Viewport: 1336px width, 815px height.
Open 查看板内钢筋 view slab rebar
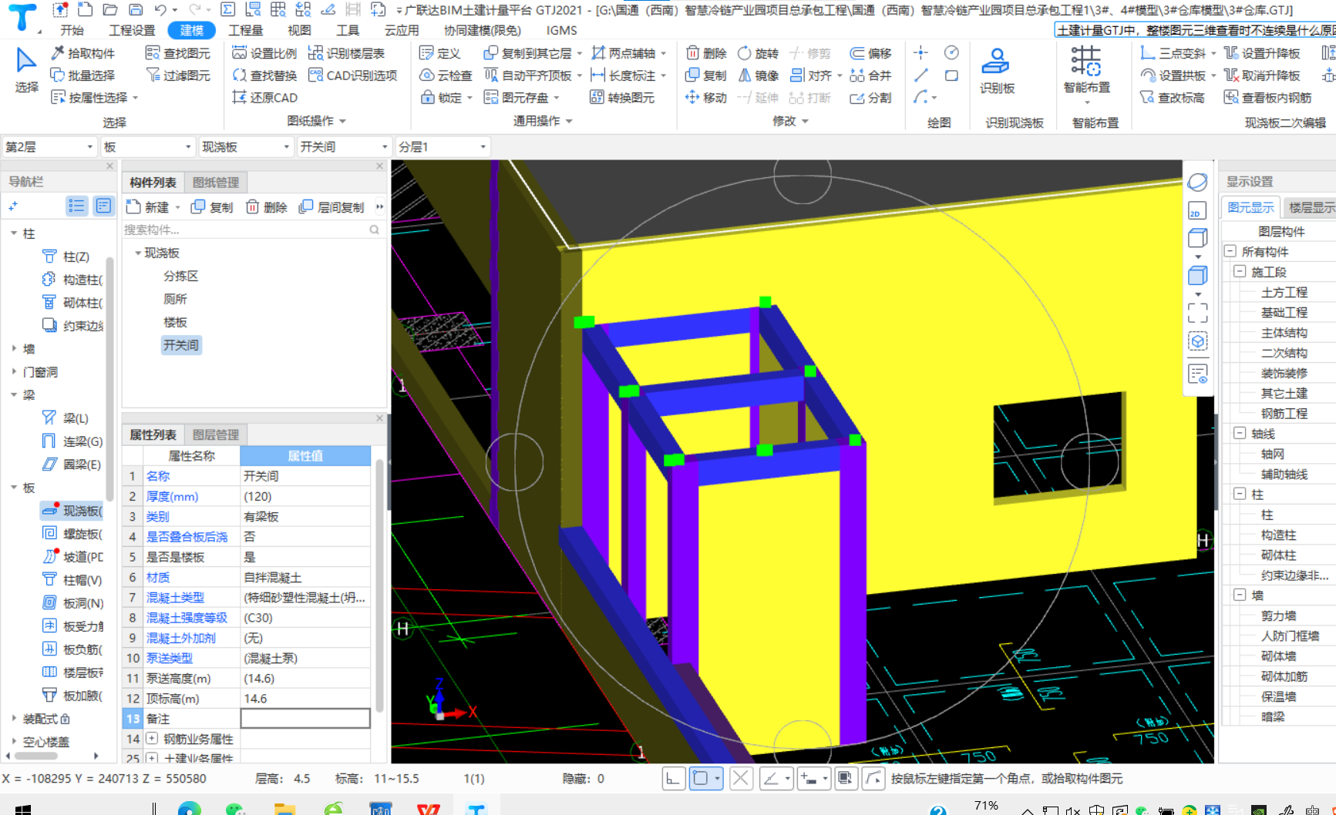pos(1267,98)
